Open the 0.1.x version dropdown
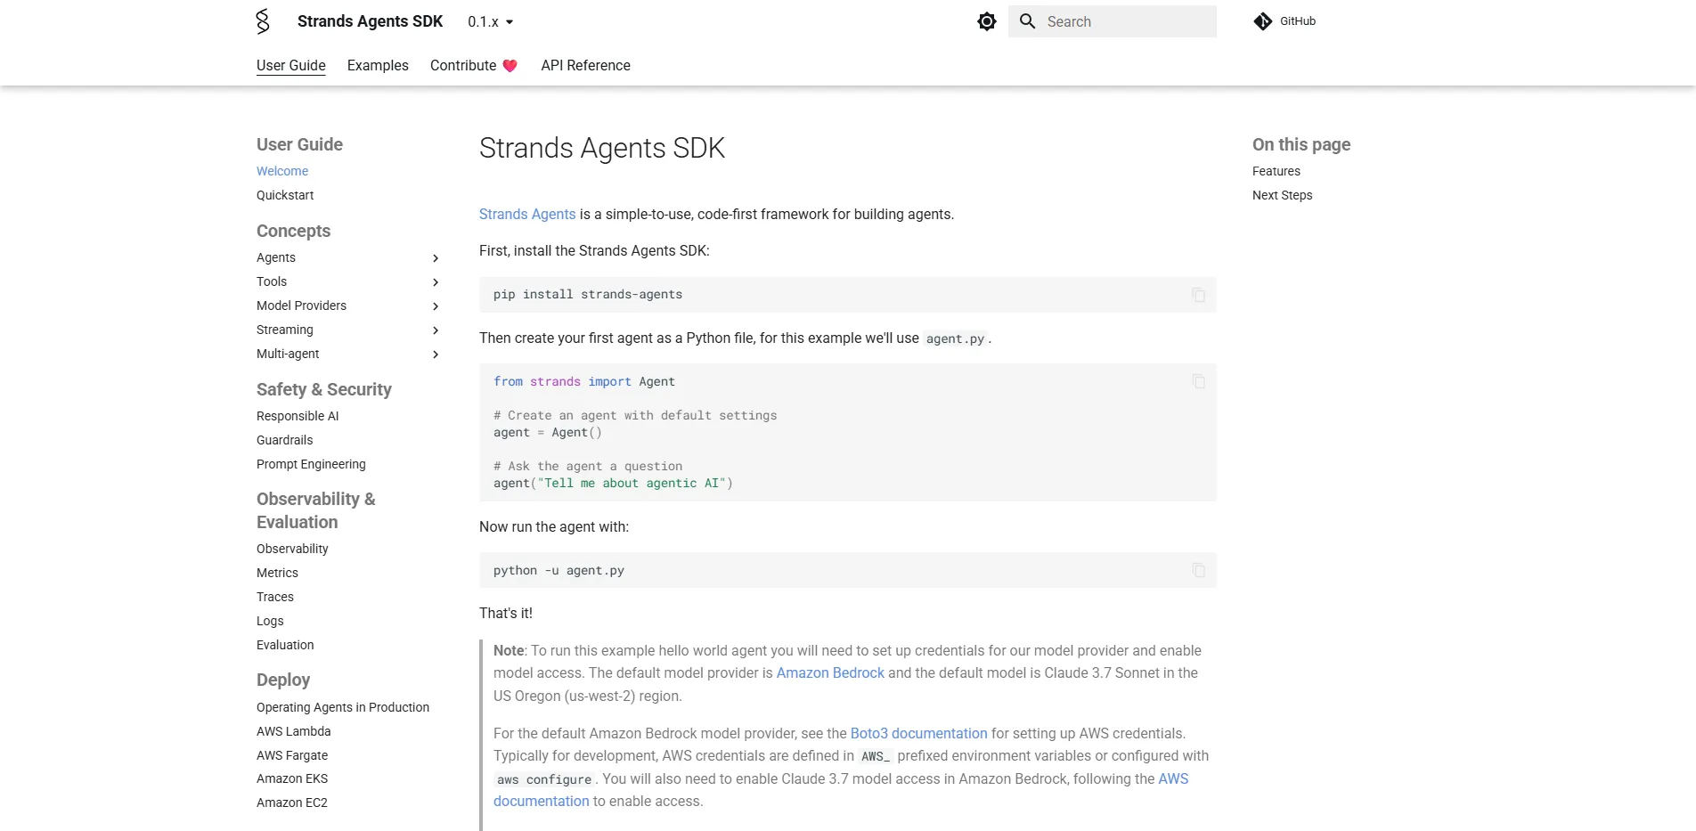The height and width of the screenshot is (831, 1696). (x=491, y=21)
